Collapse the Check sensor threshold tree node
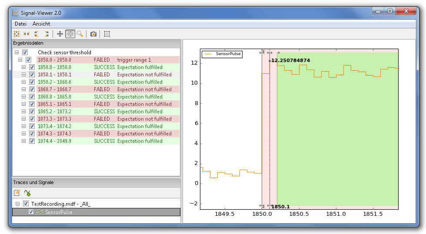Image resolution: width=426 pixels, height=234 pixels. (17, 53)
